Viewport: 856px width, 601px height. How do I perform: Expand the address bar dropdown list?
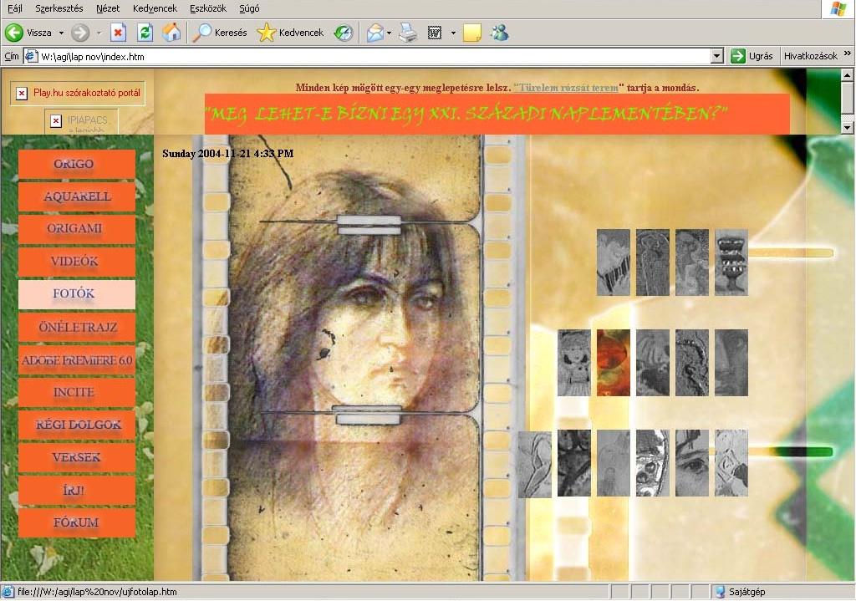(716, 56)
